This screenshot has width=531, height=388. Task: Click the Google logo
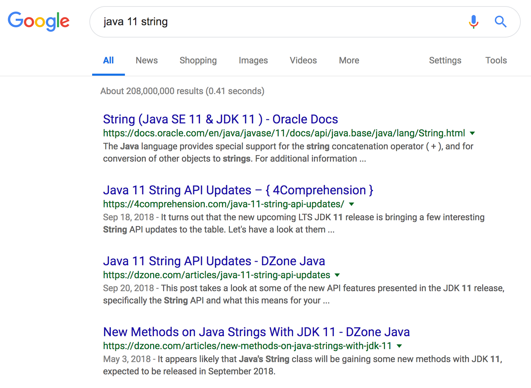(x=39, y=21)
